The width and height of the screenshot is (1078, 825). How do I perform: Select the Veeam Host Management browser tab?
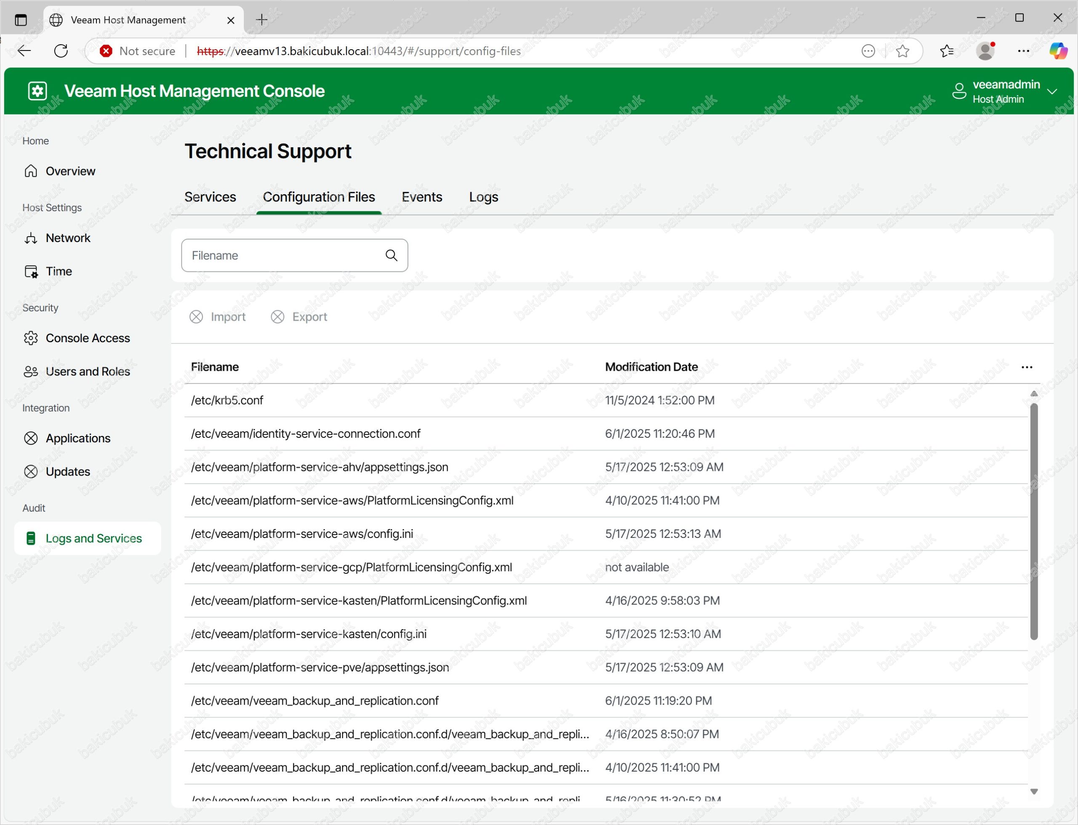(x=144, y=20)
